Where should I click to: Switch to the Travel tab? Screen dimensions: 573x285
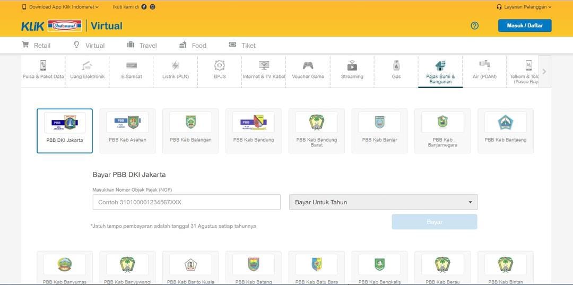coord(142,45)
